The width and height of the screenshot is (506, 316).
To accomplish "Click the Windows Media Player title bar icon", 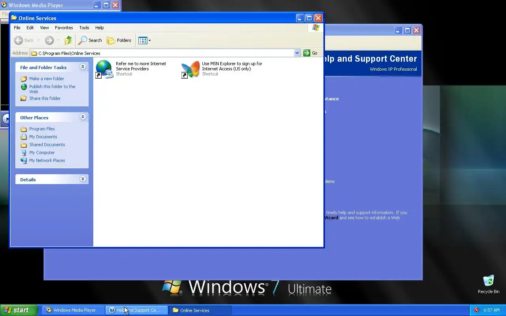I will click(x=4, y=5).
